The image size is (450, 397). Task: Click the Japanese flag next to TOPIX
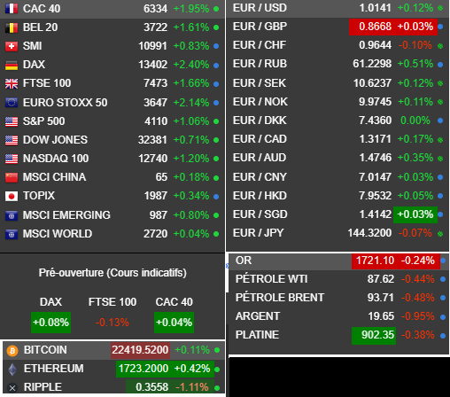(12, 196)
